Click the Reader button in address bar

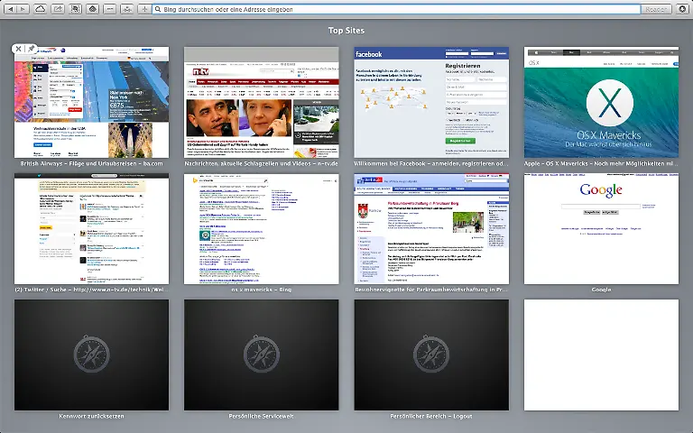[x=655, y=9]
